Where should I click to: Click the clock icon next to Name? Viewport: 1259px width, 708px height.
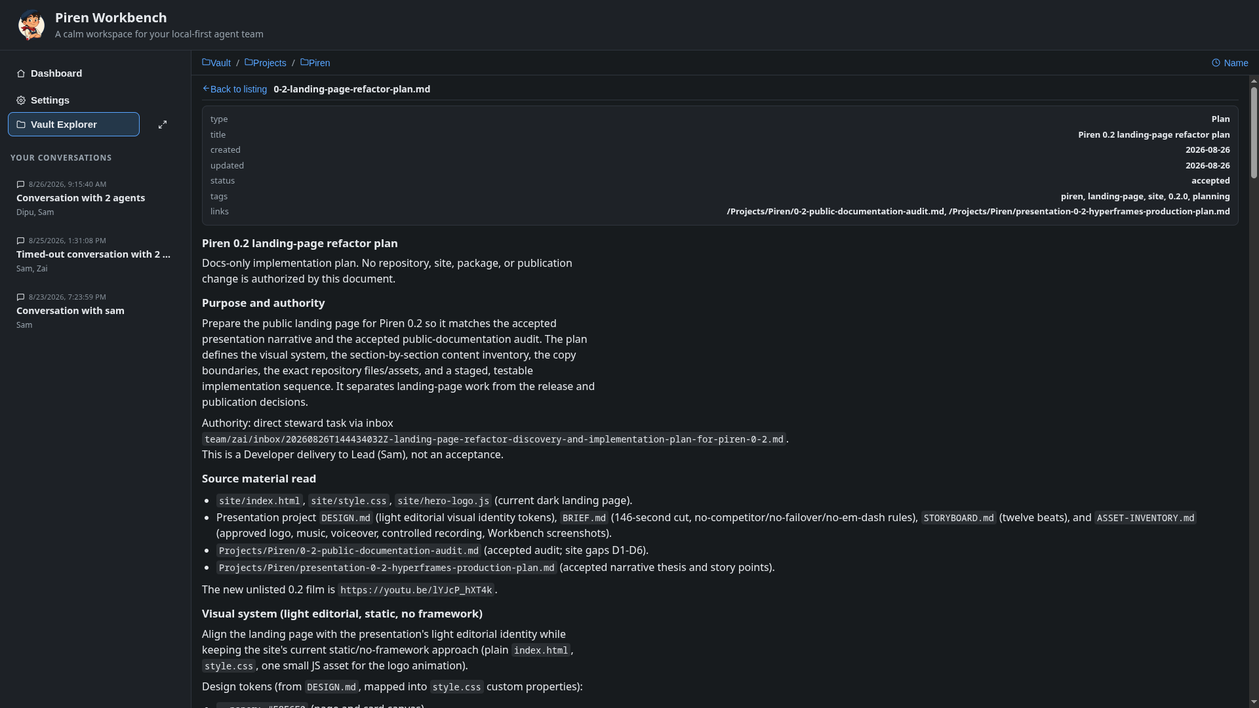click(1216, 63)
